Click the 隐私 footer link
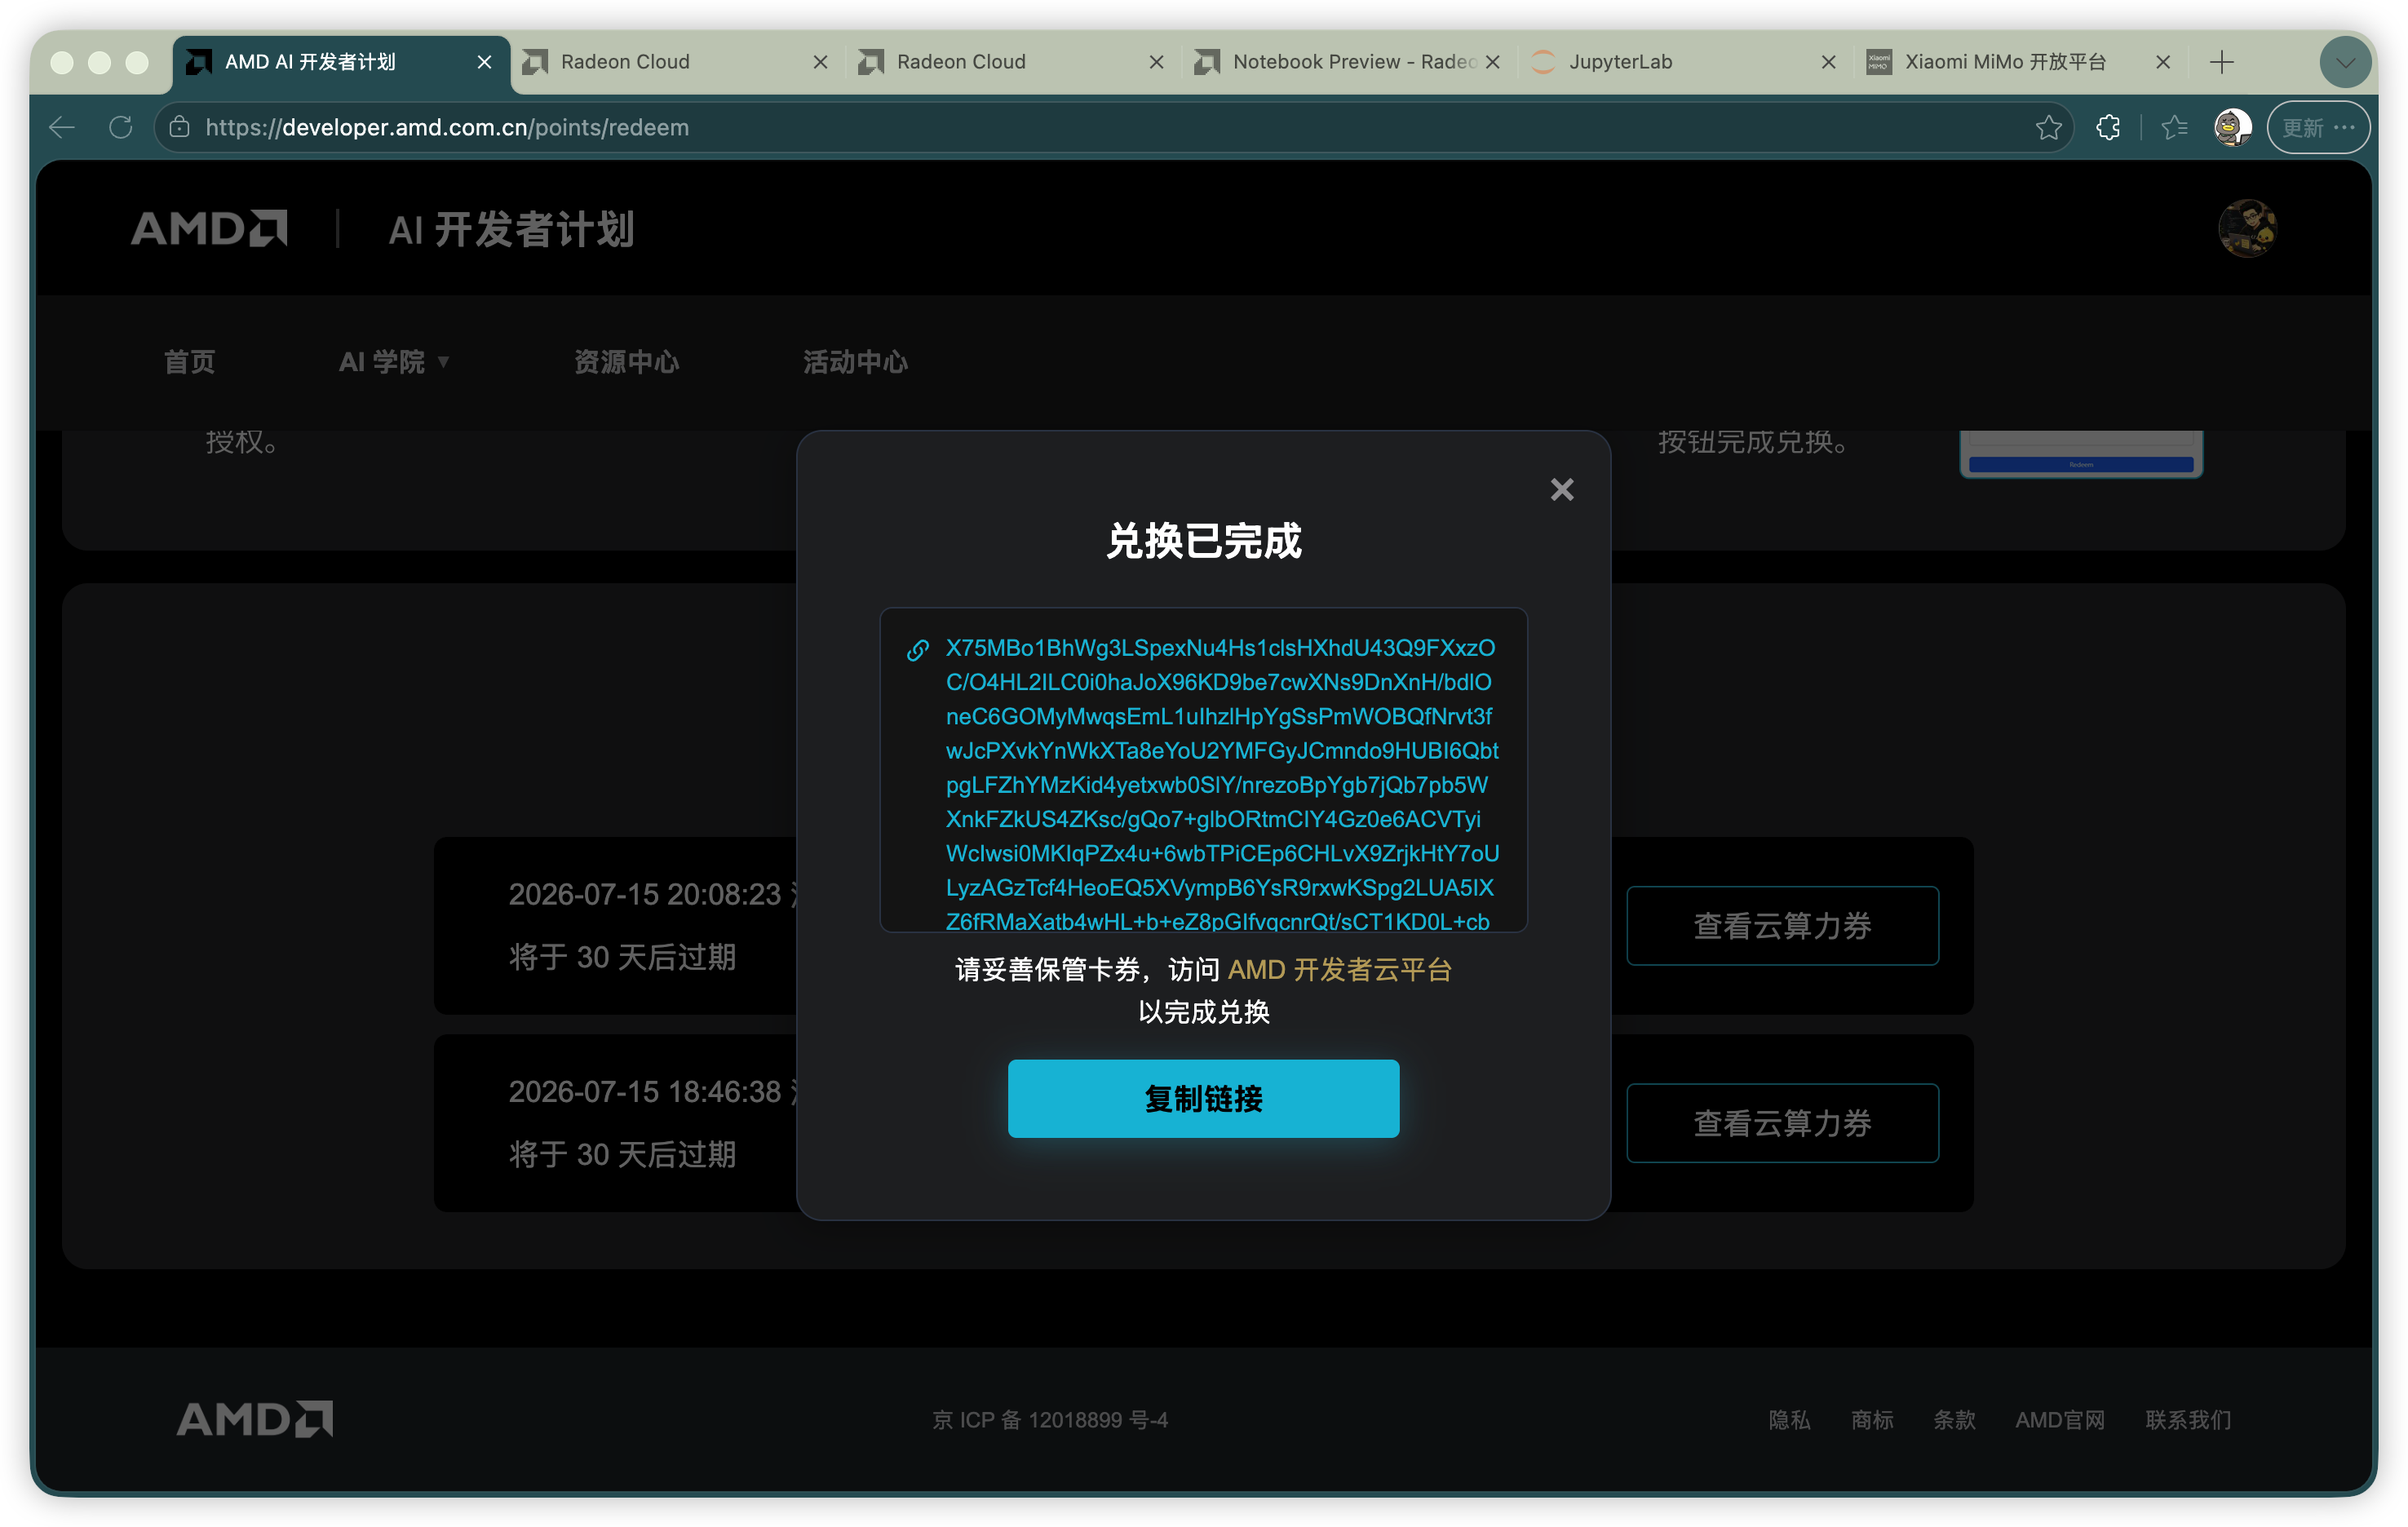The image size is (2408, 1527). (1788, 1419)
